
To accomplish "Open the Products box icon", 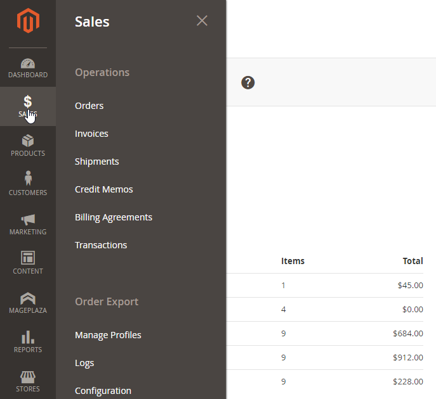I will (x=28, y=141).
